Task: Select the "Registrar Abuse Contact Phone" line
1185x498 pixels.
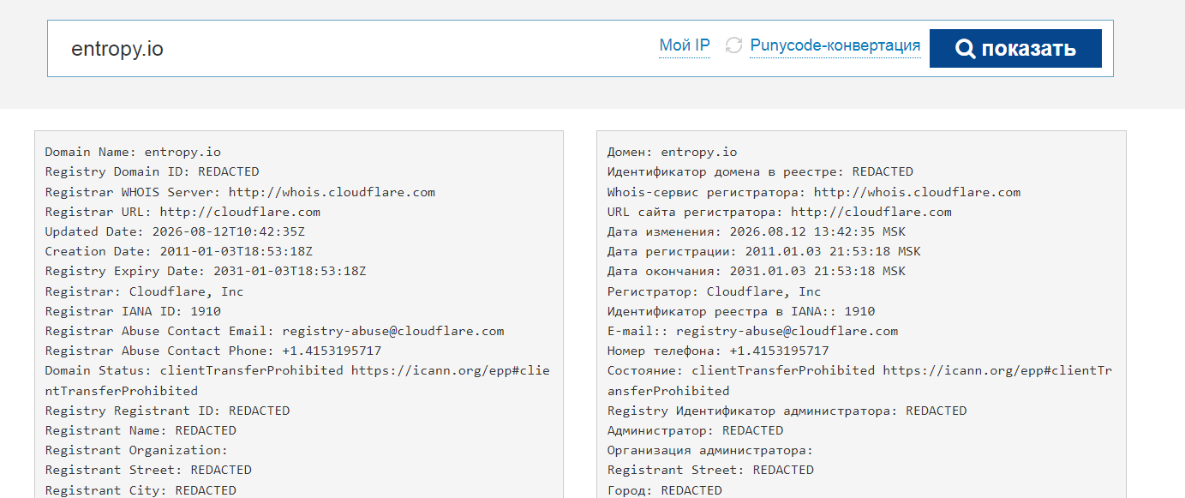Action: pos(213,351)
